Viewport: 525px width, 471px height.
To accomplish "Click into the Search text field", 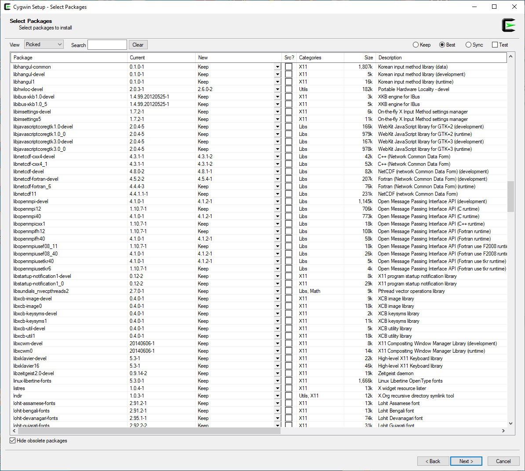I will click(107, 45).
